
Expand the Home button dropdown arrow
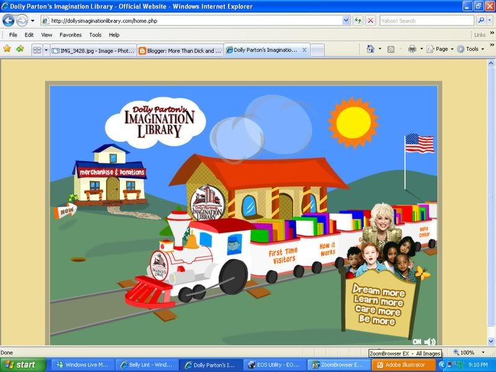tap(380, 49)
